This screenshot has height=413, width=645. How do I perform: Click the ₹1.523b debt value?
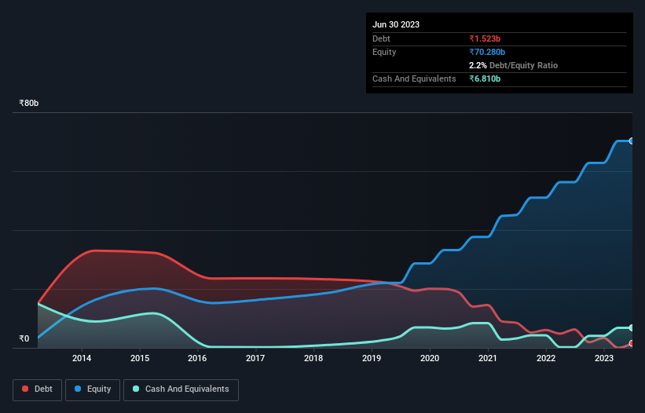coord(485,38)
